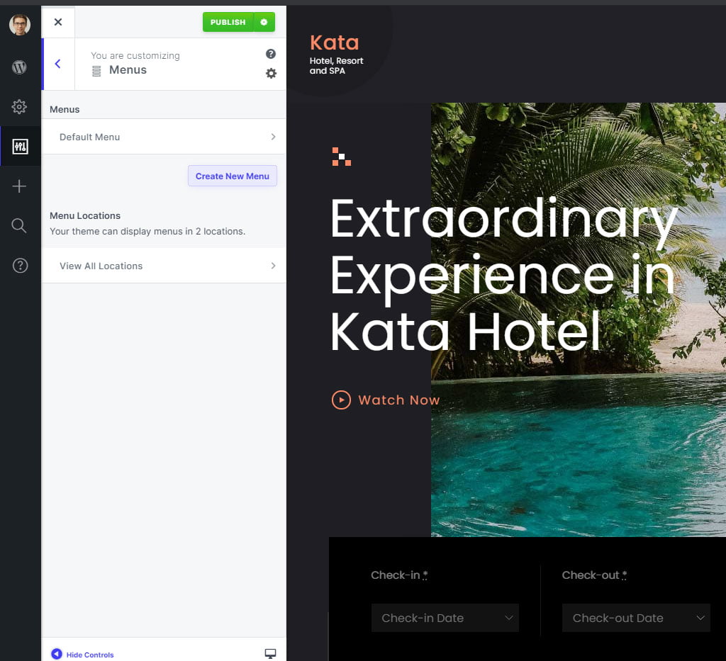
Task: Open the Check-in Date dropdown
Action: pos(445,618)
